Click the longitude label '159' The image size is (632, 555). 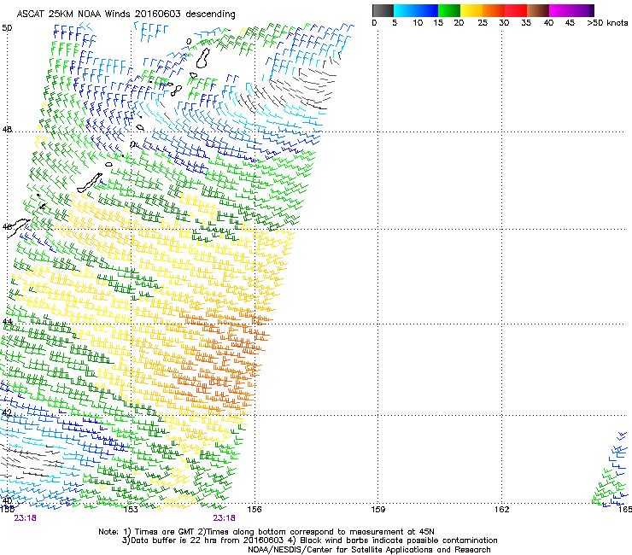pos(377,510)
